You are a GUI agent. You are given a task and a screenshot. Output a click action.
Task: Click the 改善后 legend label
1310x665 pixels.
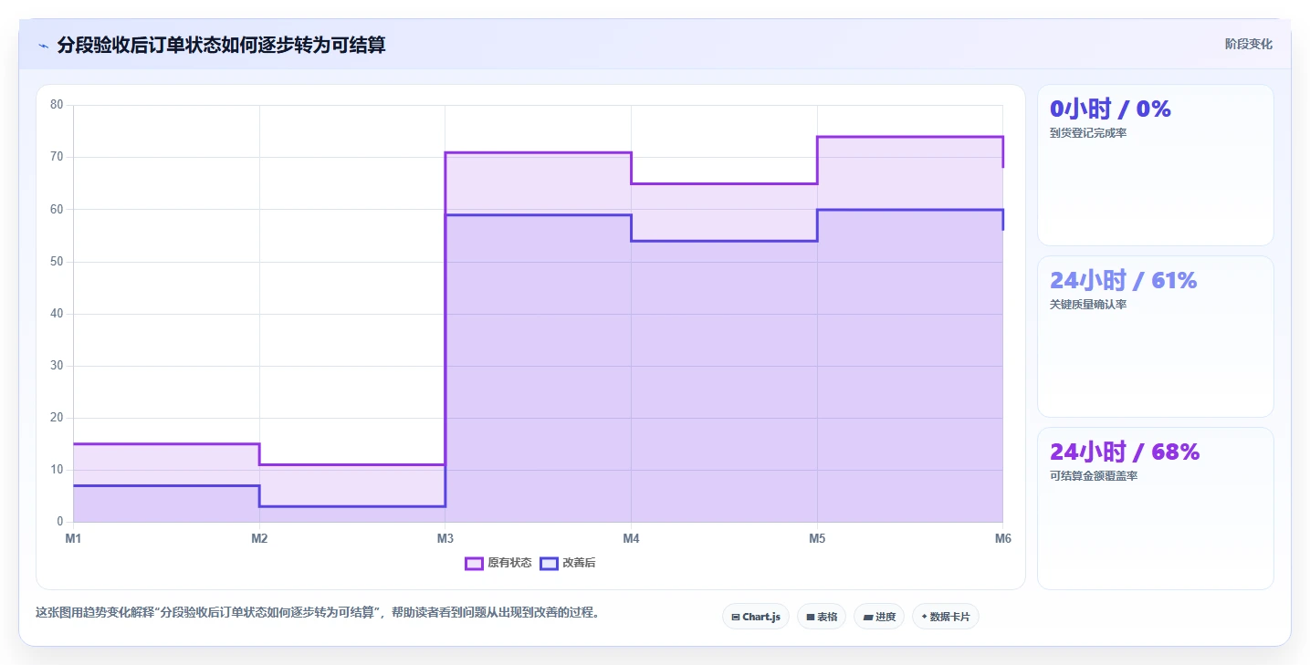coord(579,564)
